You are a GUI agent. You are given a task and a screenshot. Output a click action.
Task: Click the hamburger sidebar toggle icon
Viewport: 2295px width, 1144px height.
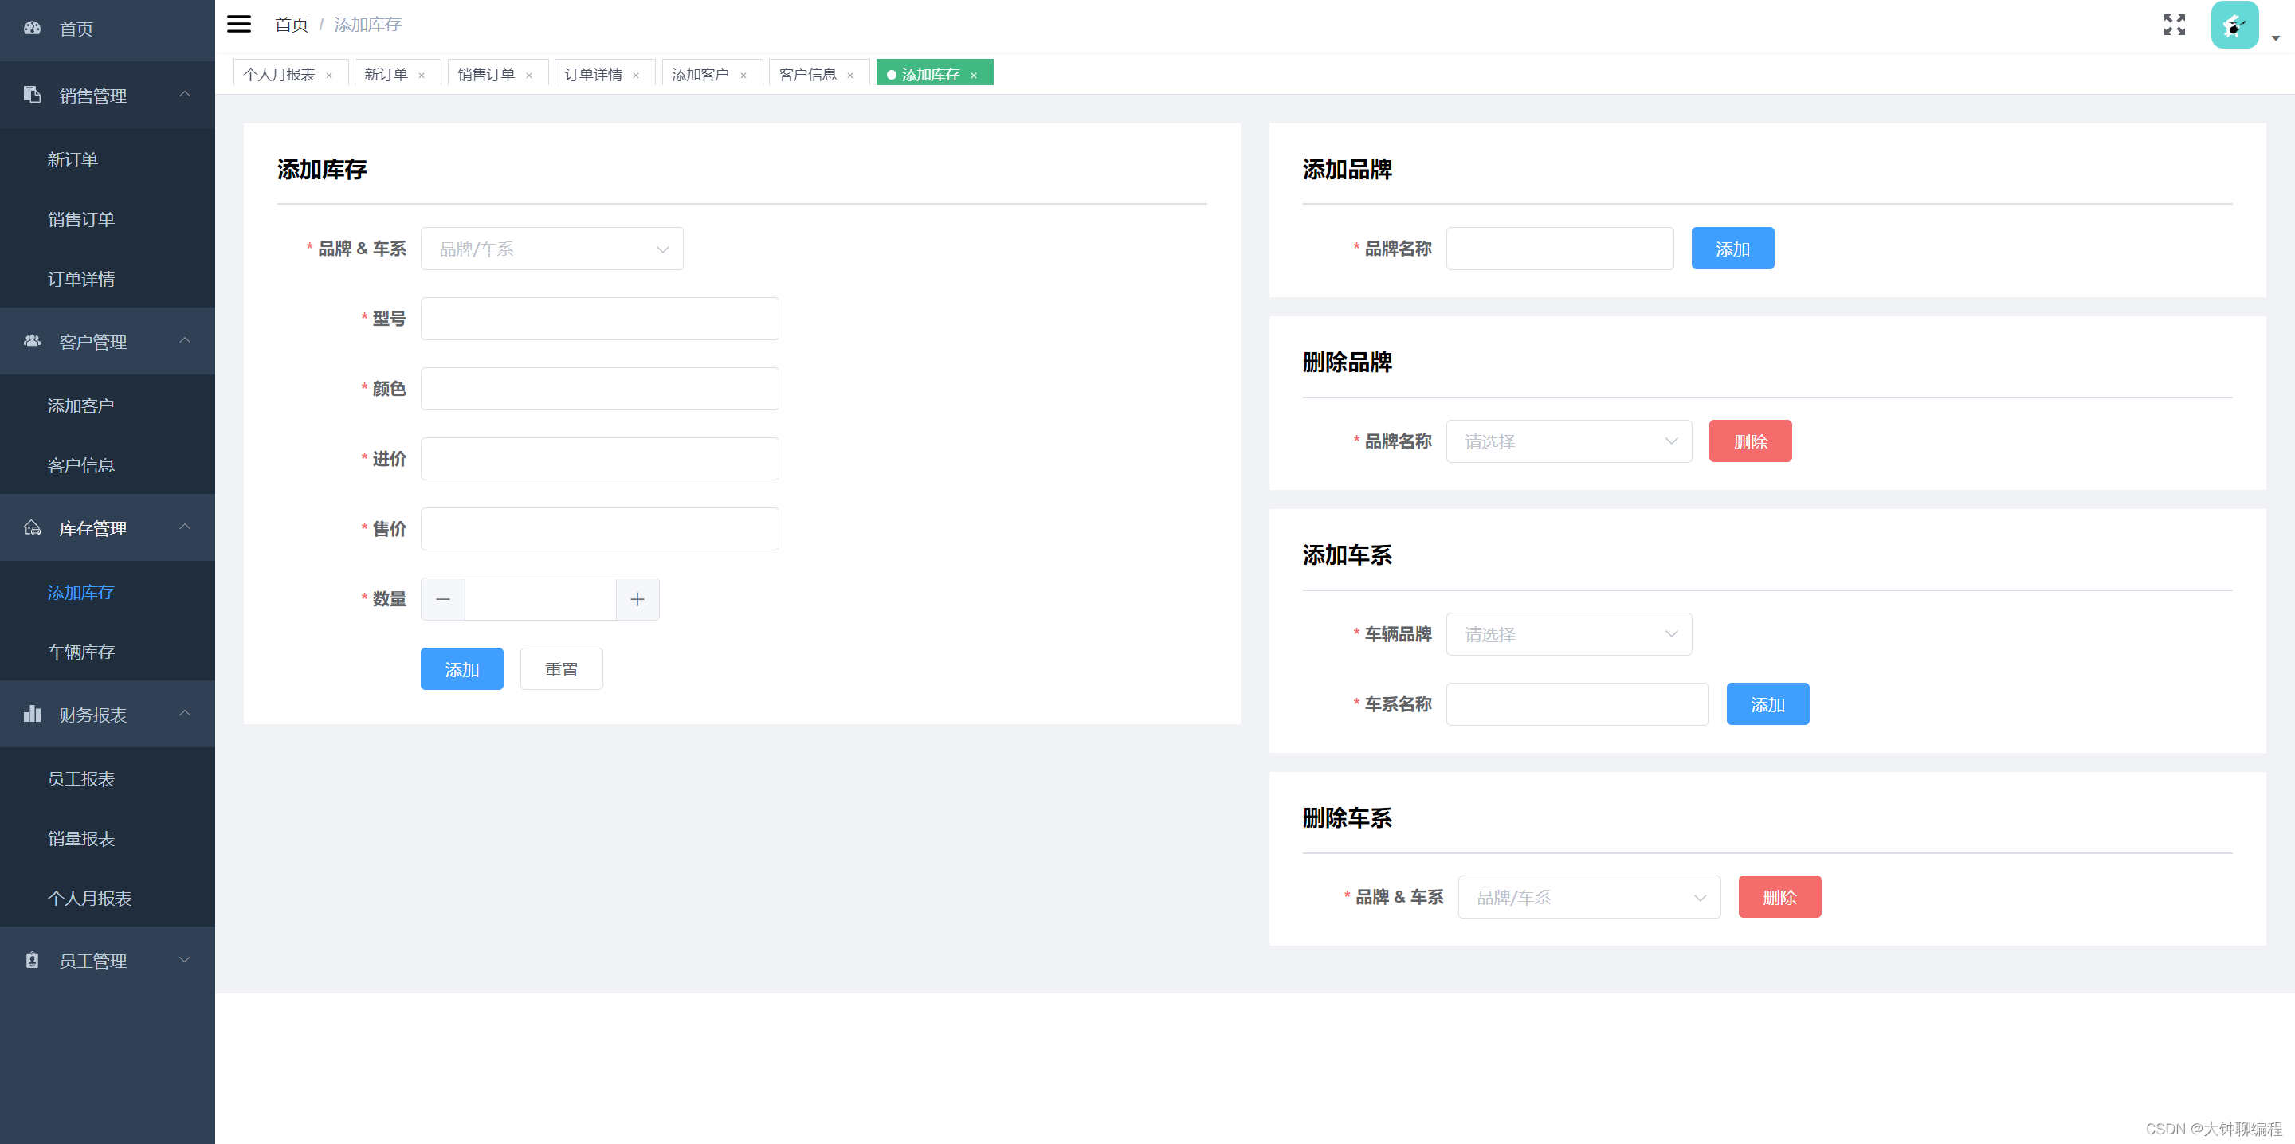pos(239,24)
